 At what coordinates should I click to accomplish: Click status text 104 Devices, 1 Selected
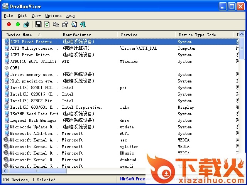[x=29, y=180]
